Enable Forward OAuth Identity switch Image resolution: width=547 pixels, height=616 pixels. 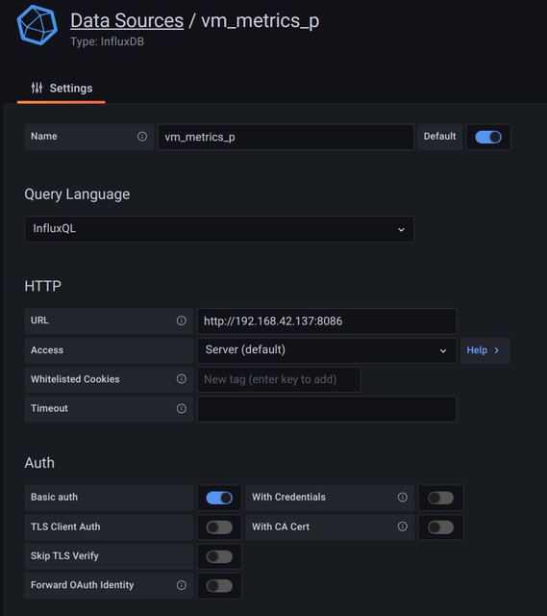pyautogui.click(x=219, y=586)
